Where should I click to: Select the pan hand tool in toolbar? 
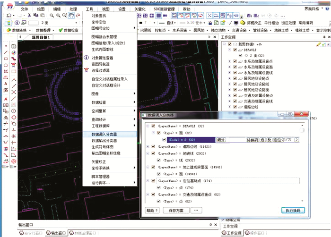pyautogui.click(x=71, y=16)
